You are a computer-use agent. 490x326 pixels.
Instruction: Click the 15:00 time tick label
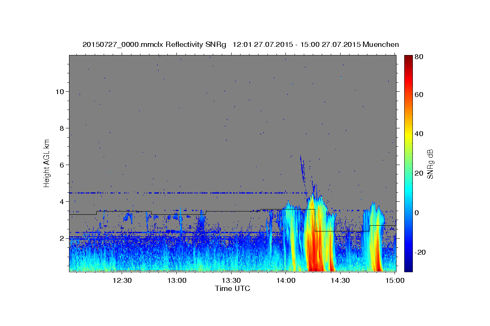pyautogui.click(x=394, y=280)
